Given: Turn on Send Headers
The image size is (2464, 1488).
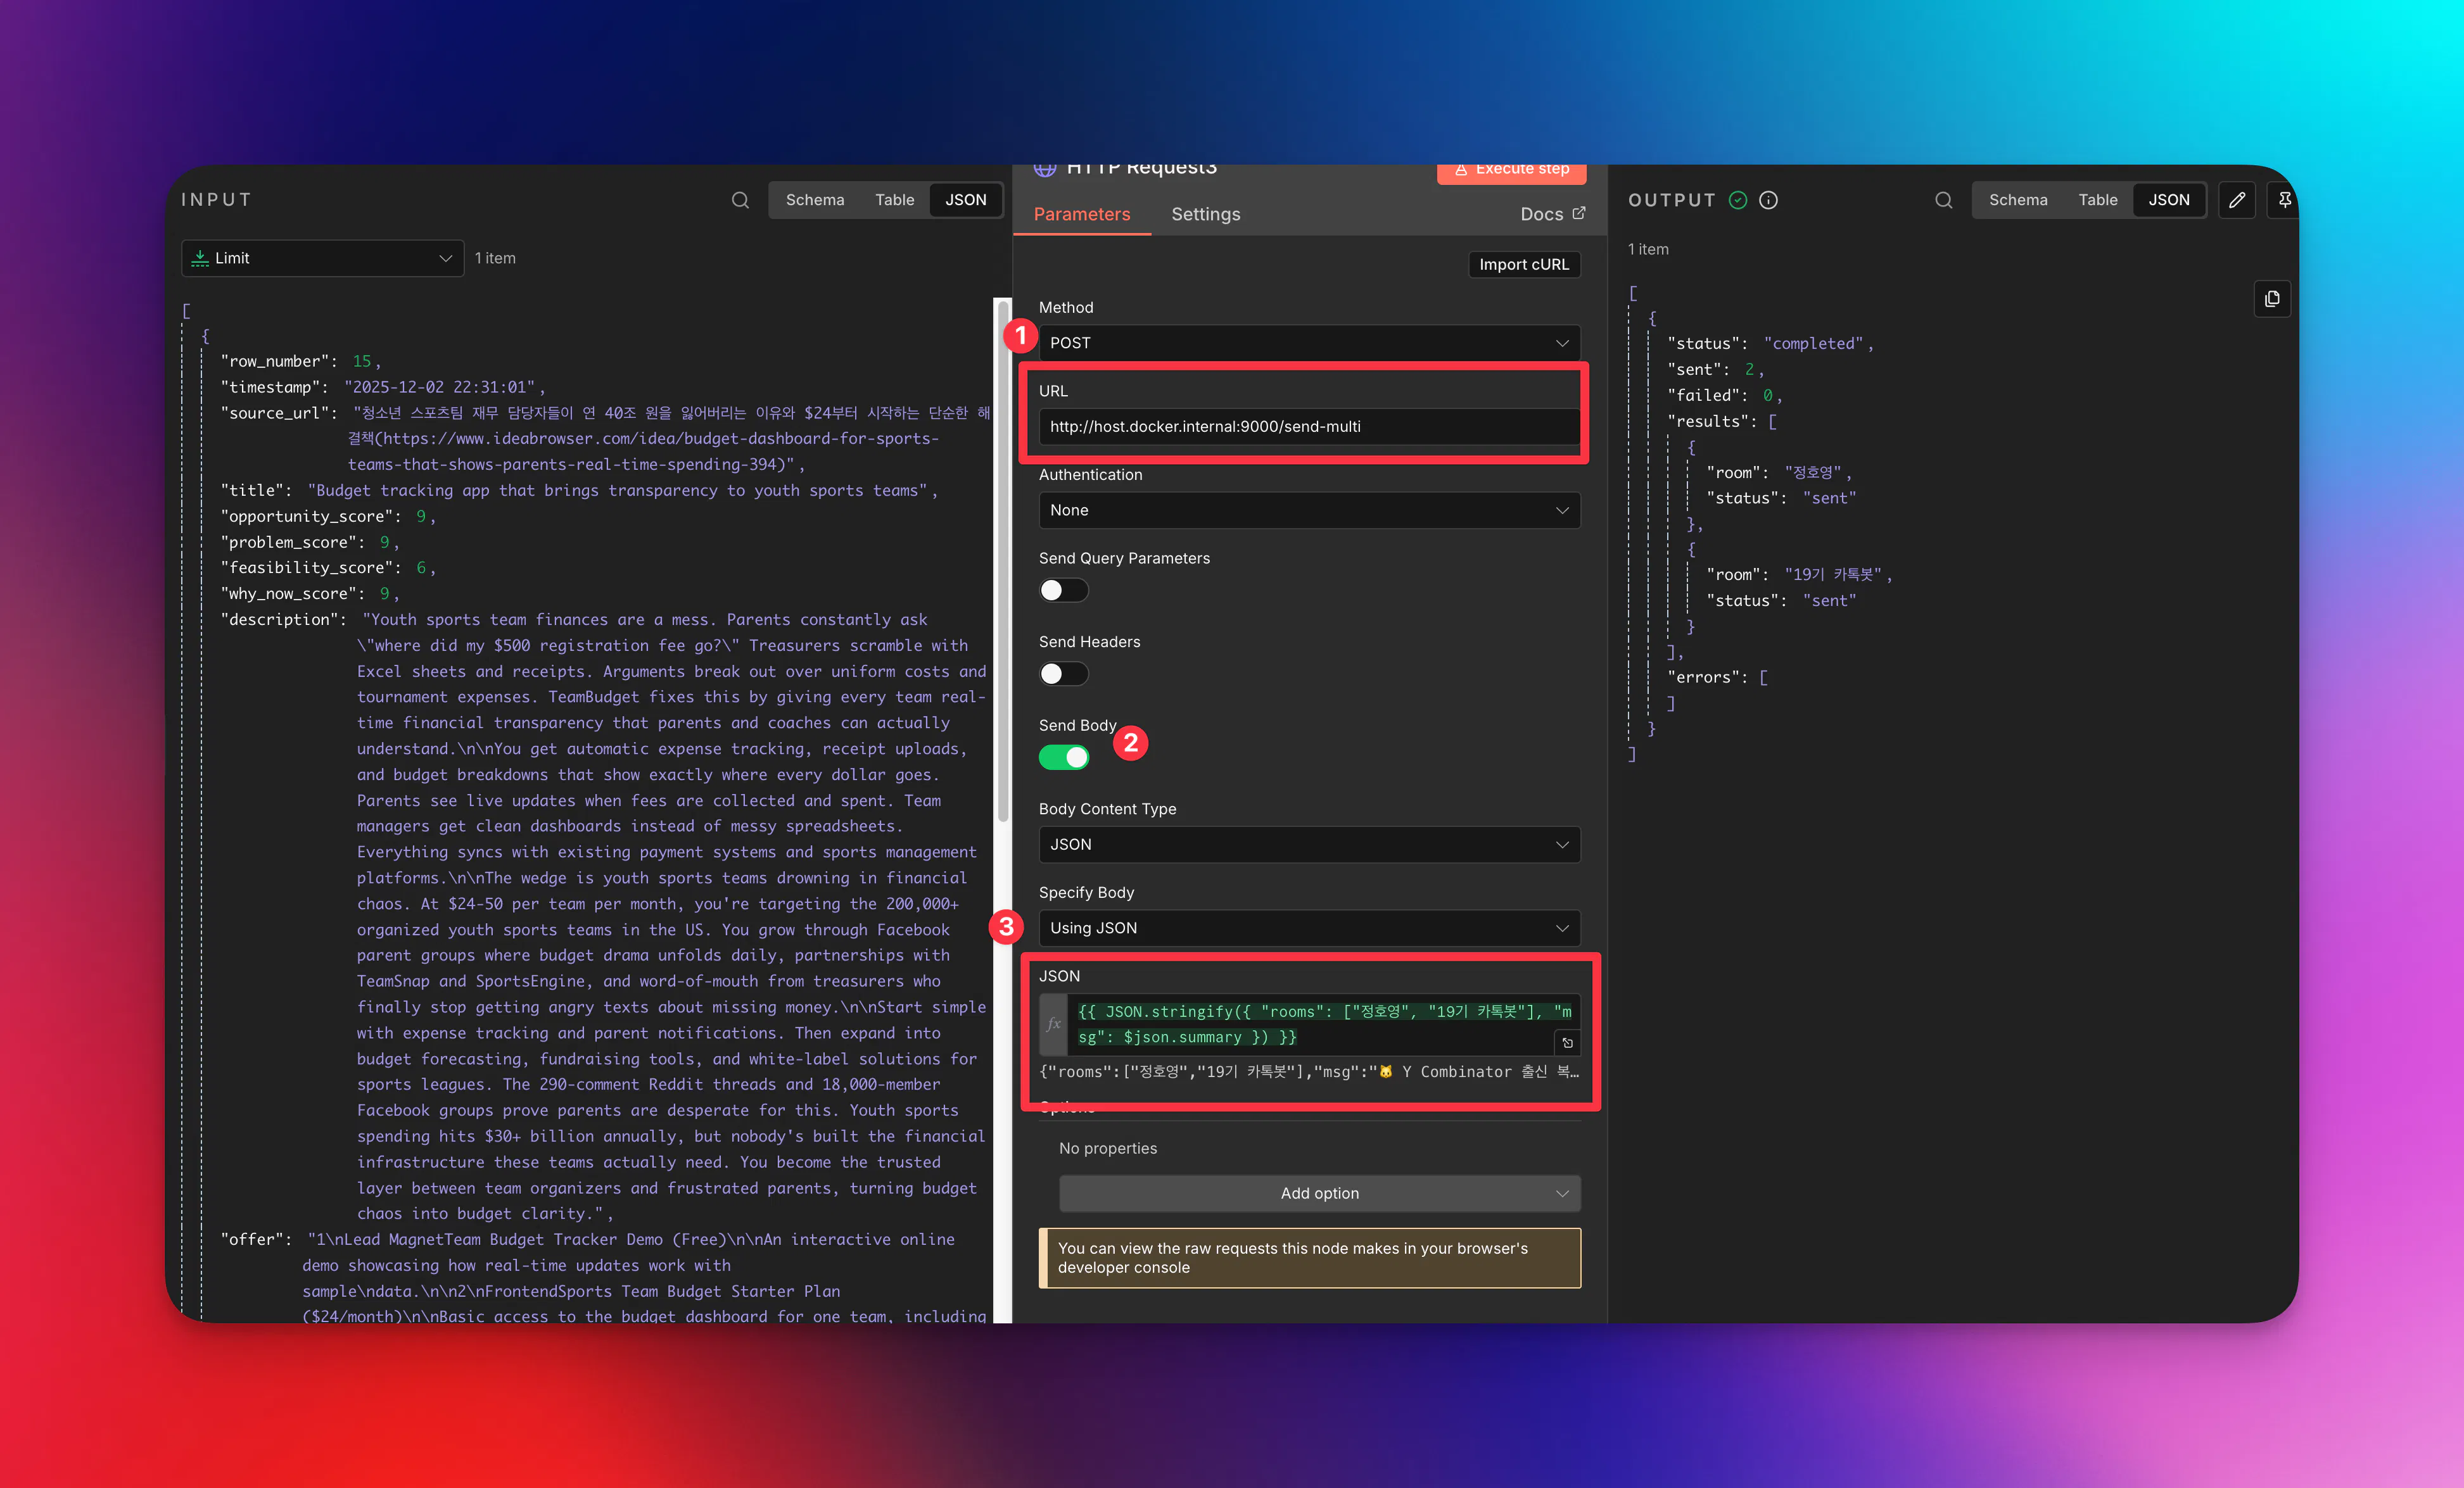Looking at the screenshot, I should (1063, 674).
